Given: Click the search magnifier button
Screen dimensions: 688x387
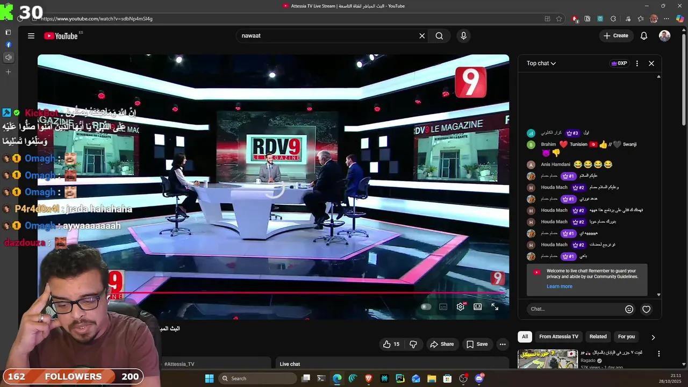Looking at the screenshot, I should pos(439,36).
